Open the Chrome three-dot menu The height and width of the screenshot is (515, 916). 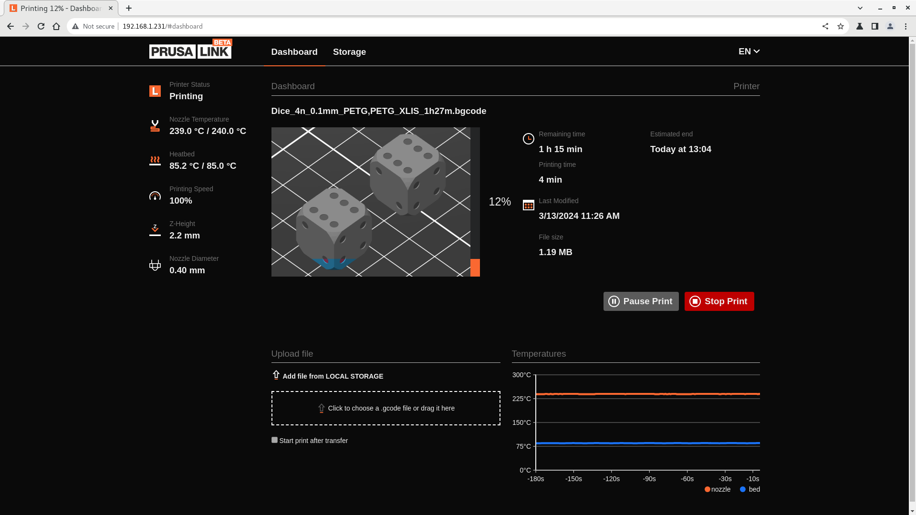pos(906,26)
